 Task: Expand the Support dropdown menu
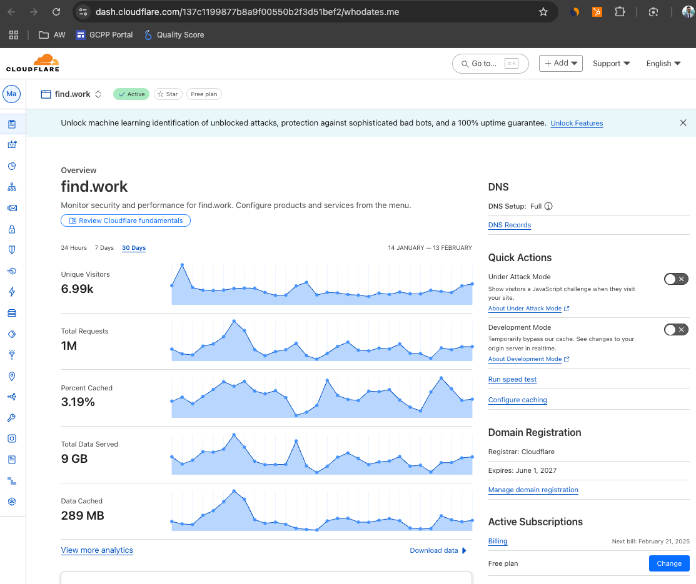click(611, 64)
